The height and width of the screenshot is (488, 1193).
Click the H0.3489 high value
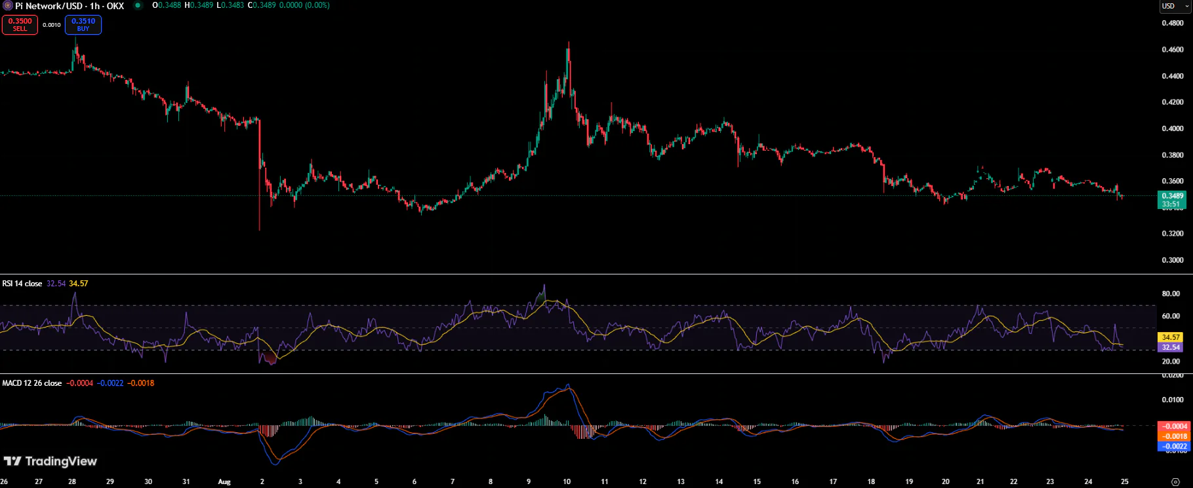pyautogui.click(x=199, y=5)
